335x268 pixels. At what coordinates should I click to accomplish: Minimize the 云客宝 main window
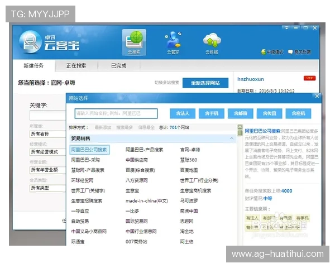pyautogui.click(x=296, y=28)
